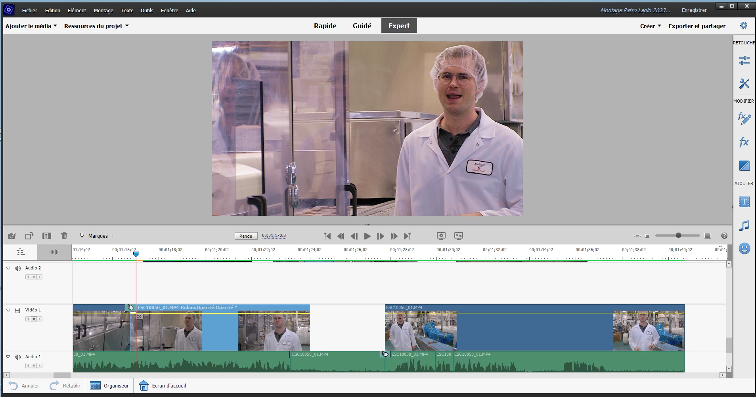Open the Graphics smiley icon
Viewport: 756px width, 397px height.
tap(744, 248)
